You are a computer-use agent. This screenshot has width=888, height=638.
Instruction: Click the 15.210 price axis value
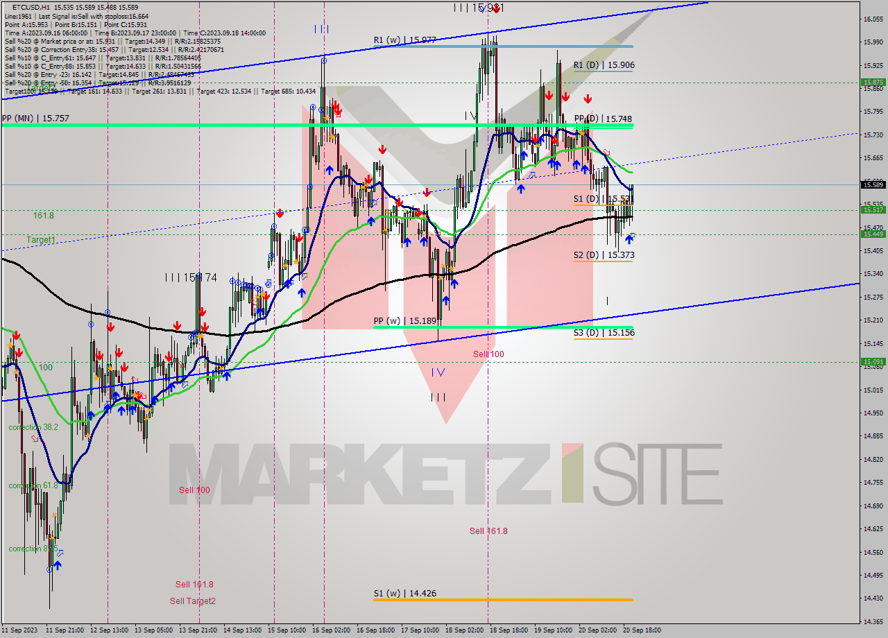tap(873, 320)
